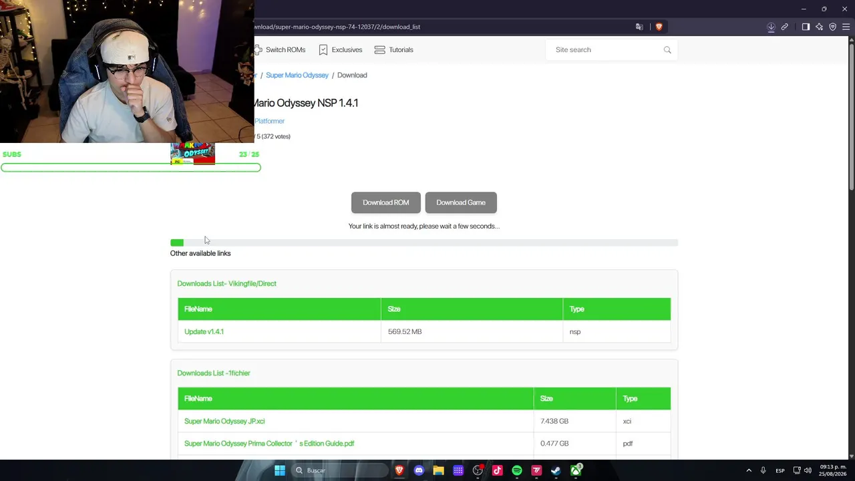Open the browser hamburger main menu
855x481 pixels.
coord(845,27)
